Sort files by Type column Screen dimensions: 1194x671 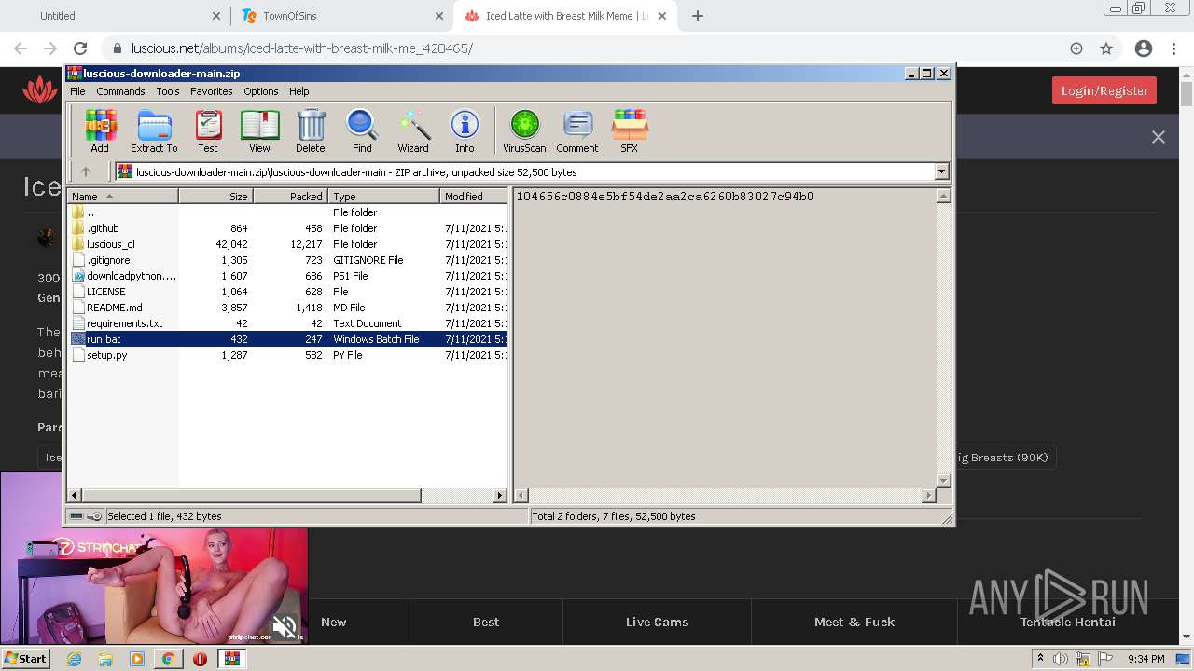(x=383, y=196)
